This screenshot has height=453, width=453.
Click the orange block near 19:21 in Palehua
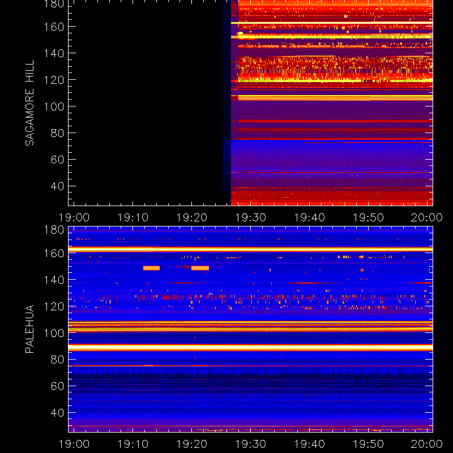200,268
